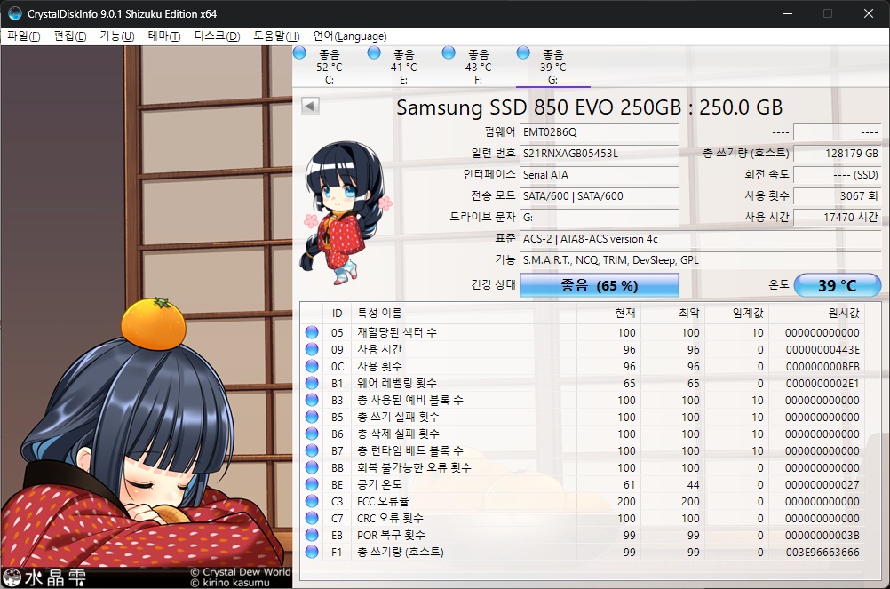Click status orb for attribute BB 회복 불가능한 오류
Viewport: 890px width, 589px height.
[x=312, y=467]
